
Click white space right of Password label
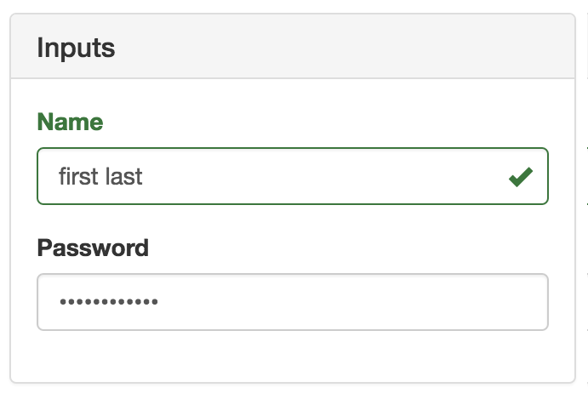pyautogui.click(x=340, y=248)
